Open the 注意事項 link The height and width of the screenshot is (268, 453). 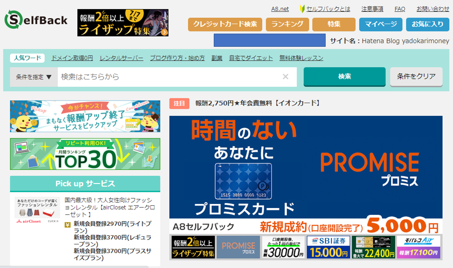point(372,9)
